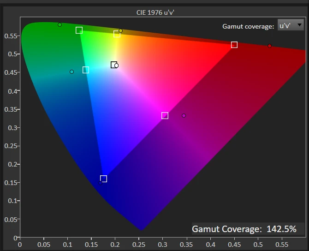Click the 'Gamut coverage:' label text
The height and width of the screenshot is (251, 309).
tap(248, 26)
